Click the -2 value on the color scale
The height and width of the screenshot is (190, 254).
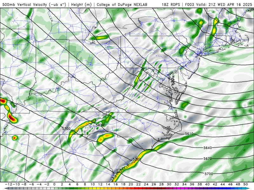pos(47,184)
